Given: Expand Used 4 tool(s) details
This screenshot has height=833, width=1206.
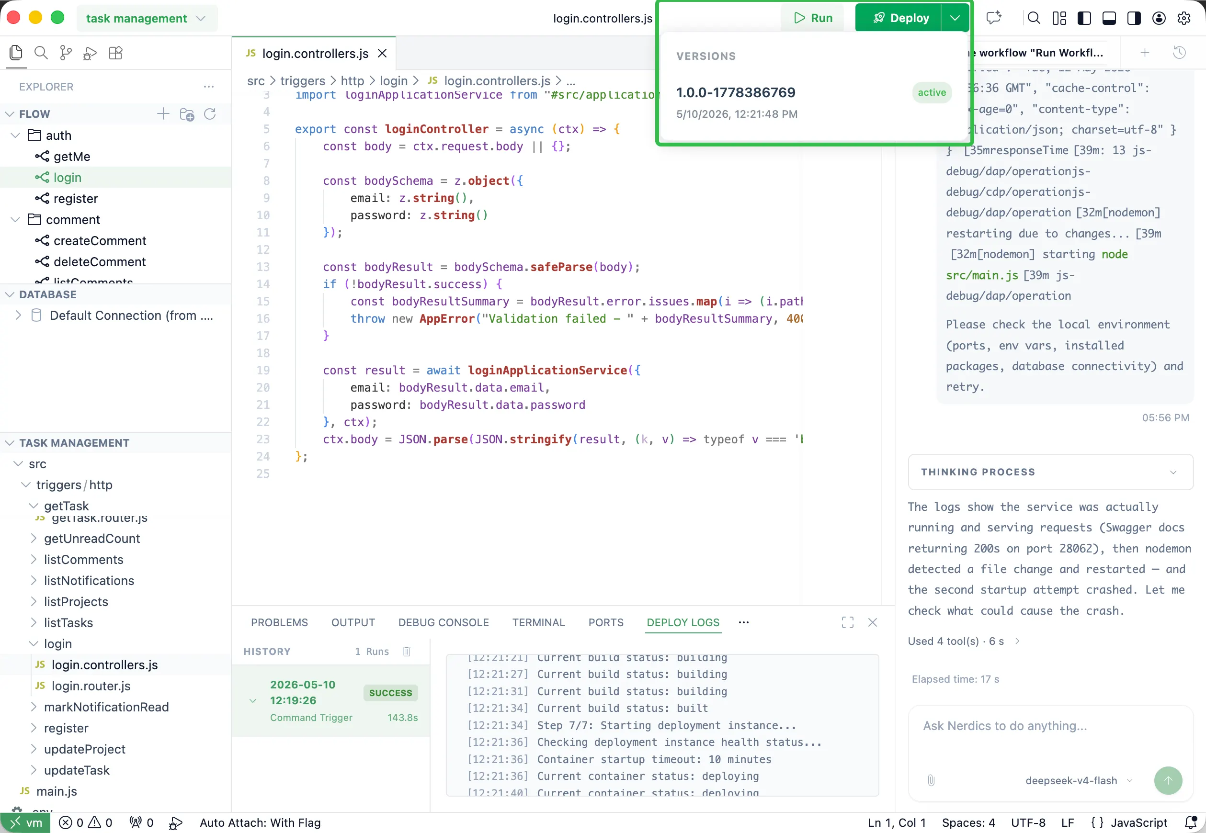Looking at the screenshot, I should point(963,641).
